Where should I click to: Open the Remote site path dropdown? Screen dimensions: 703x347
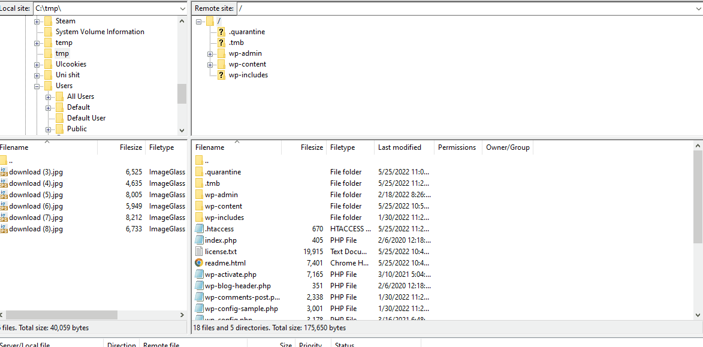pyautogui.click(x=698, y=8)
